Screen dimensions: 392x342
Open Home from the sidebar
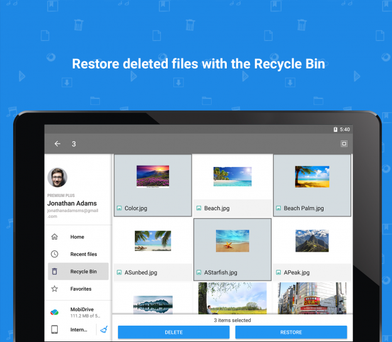(79, 237)
